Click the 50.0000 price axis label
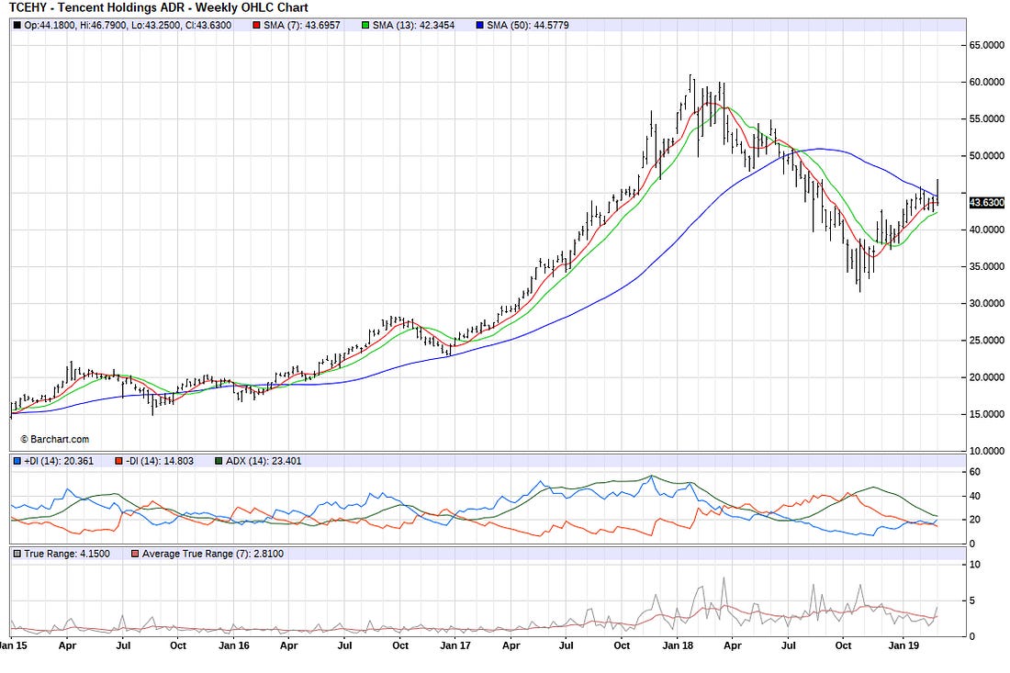The width and height of the screenshot is (1010, 673). click(987, 156)
